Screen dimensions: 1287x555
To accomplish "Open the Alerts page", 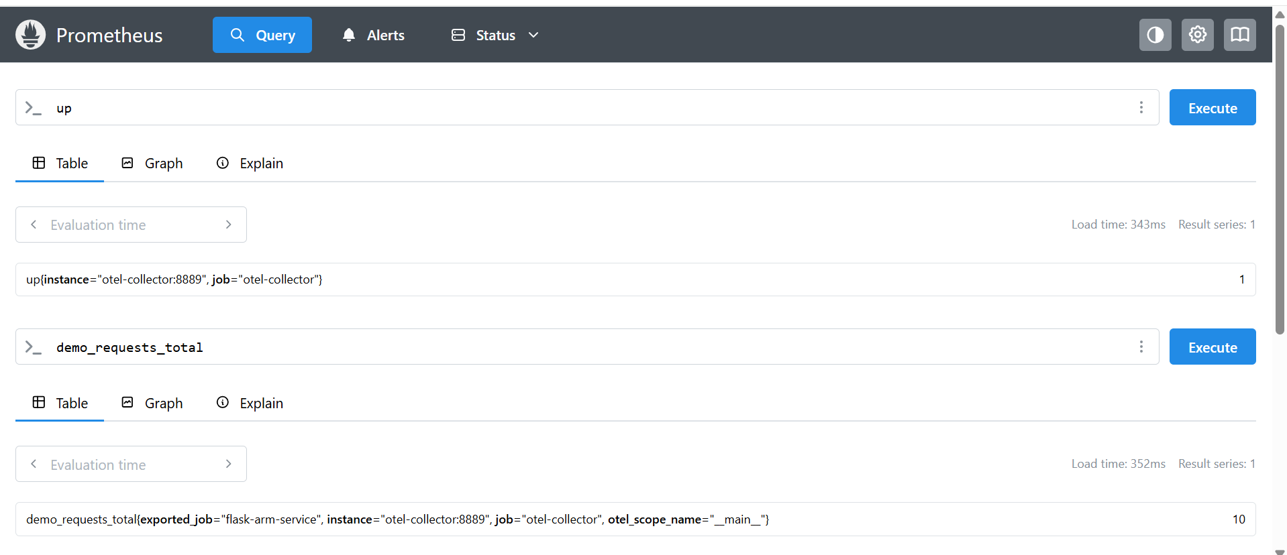I will [373, 35].
